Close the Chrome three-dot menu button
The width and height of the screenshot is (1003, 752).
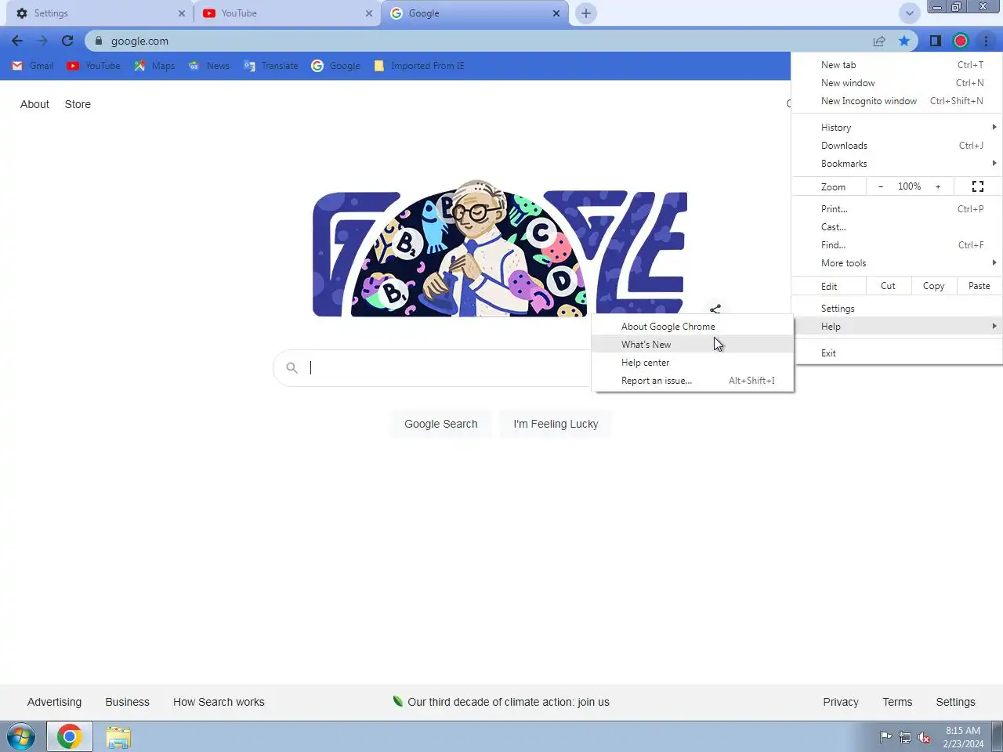pos(986,41)
